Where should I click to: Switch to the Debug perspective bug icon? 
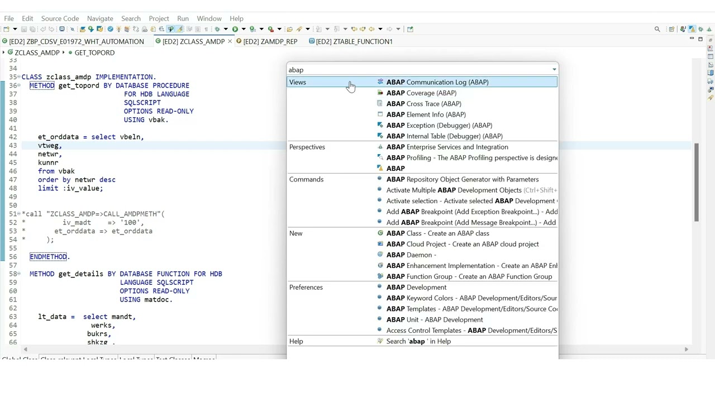pos(700,29)
